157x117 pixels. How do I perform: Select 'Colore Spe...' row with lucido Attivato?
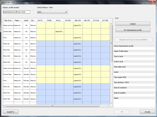[x=56, y=74]
